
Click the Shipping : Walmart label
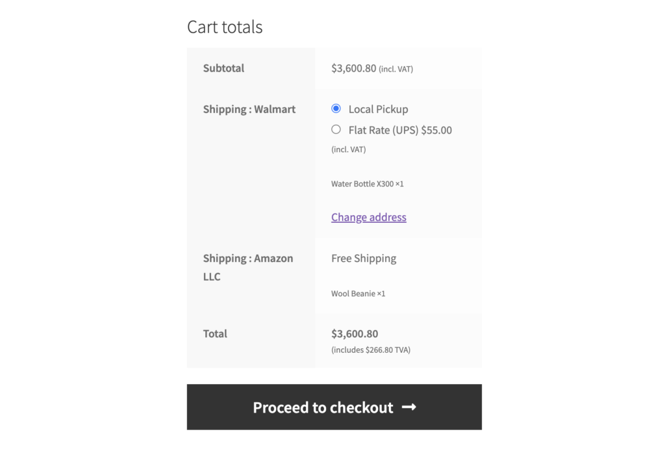tap(249, 109)
